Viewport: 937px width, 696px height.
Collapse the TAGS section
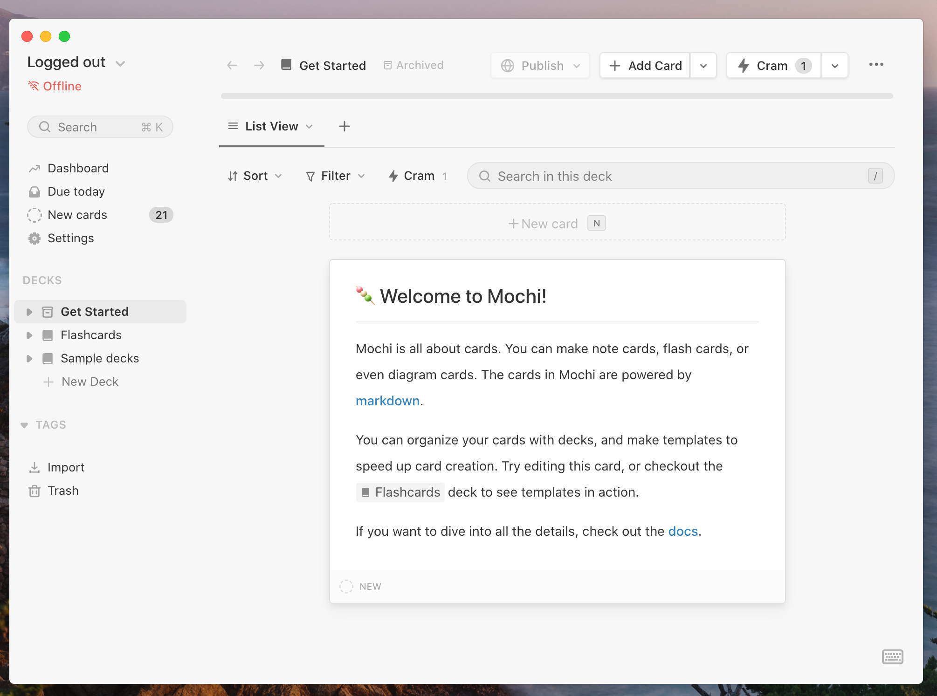point(25,425)
